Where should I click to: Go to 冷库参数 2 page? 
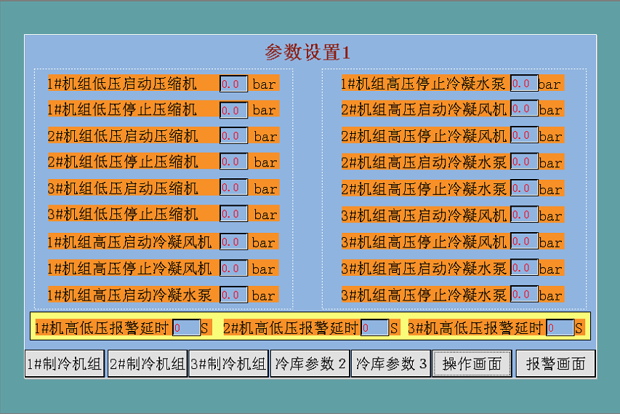pyautogui.click(x=310, y=363)
